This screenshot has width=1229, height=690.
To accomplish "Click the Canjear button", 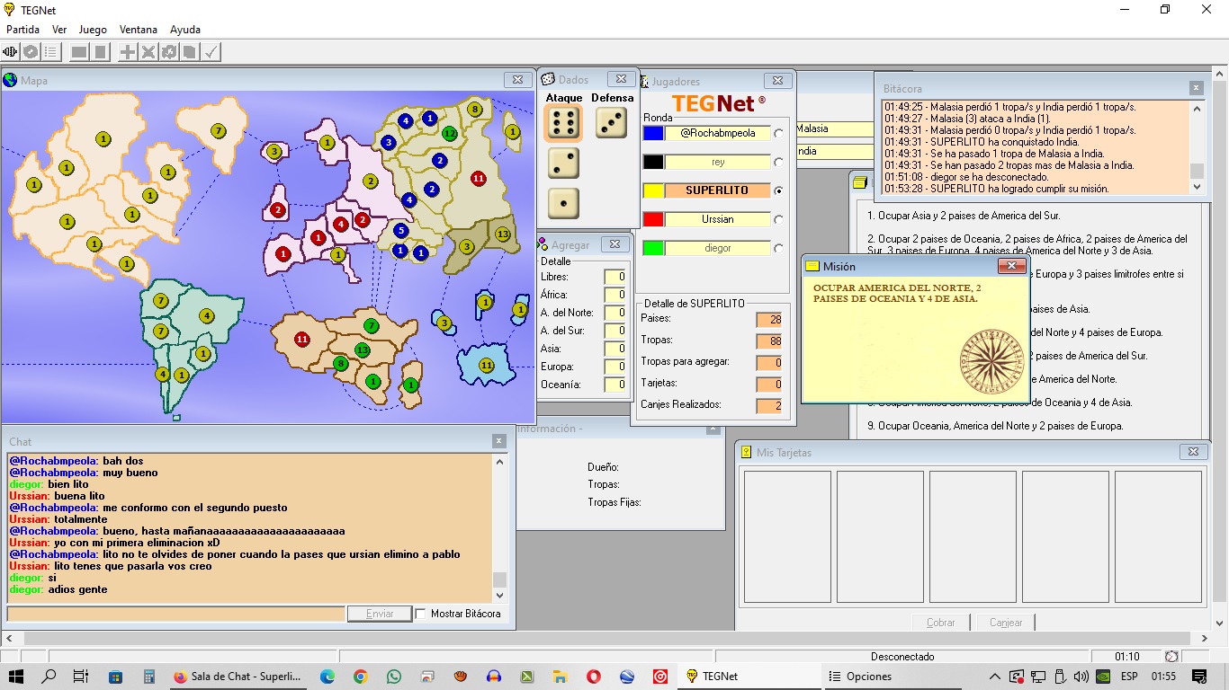I will pos(1006,622).
